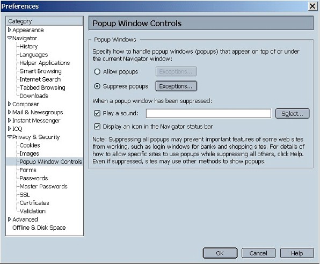Select Smart Browsing category
The width and height of the screenshot is (320, 264).
click(40, 71)
